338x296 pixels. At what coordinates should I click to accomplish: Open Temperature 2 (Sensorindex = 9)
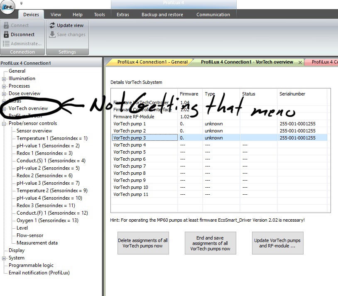[52, 191]
